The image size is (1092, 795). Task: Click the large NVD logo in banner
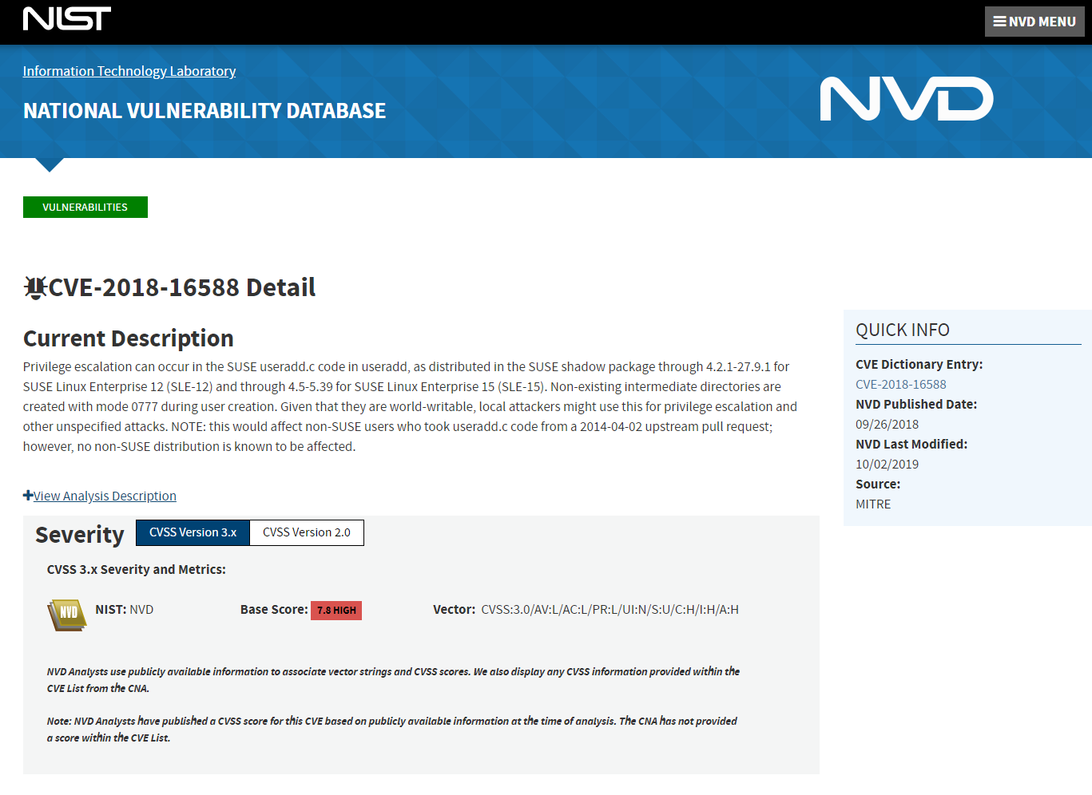tap(907, 99)
